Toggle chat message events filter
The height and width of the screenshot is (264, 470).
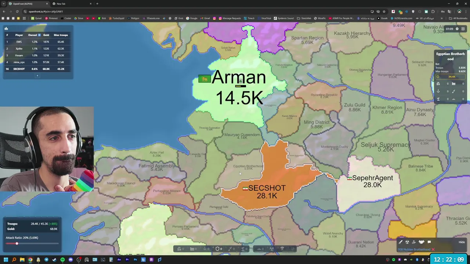click(429, 242)
